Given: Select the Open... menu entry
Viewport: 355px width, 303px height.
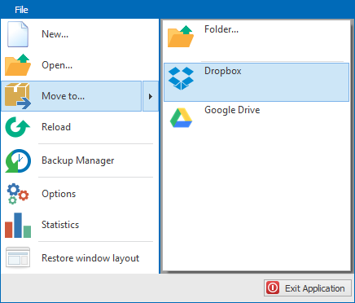Looking at the screenshot, I should coord(80,65).
